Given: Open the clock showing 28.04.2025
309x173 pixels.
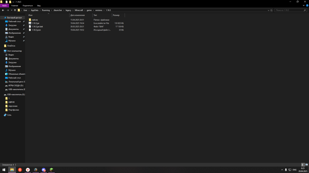Looking at the screenshot, I should pyautogui.click(x=303, y=170).
